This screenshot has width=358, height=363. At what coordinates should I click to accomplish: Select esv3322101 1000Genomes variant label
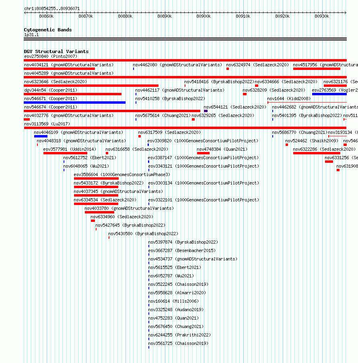[204, 200]
